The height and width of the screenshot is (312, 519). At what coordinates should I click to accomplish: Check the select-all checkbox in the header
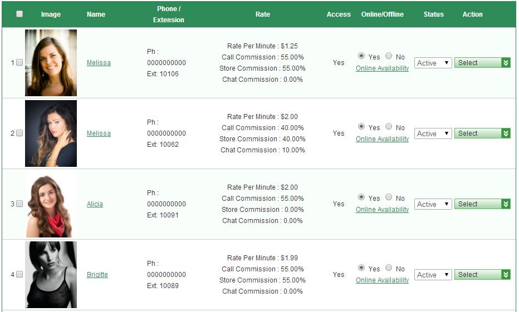pos(19,14)
